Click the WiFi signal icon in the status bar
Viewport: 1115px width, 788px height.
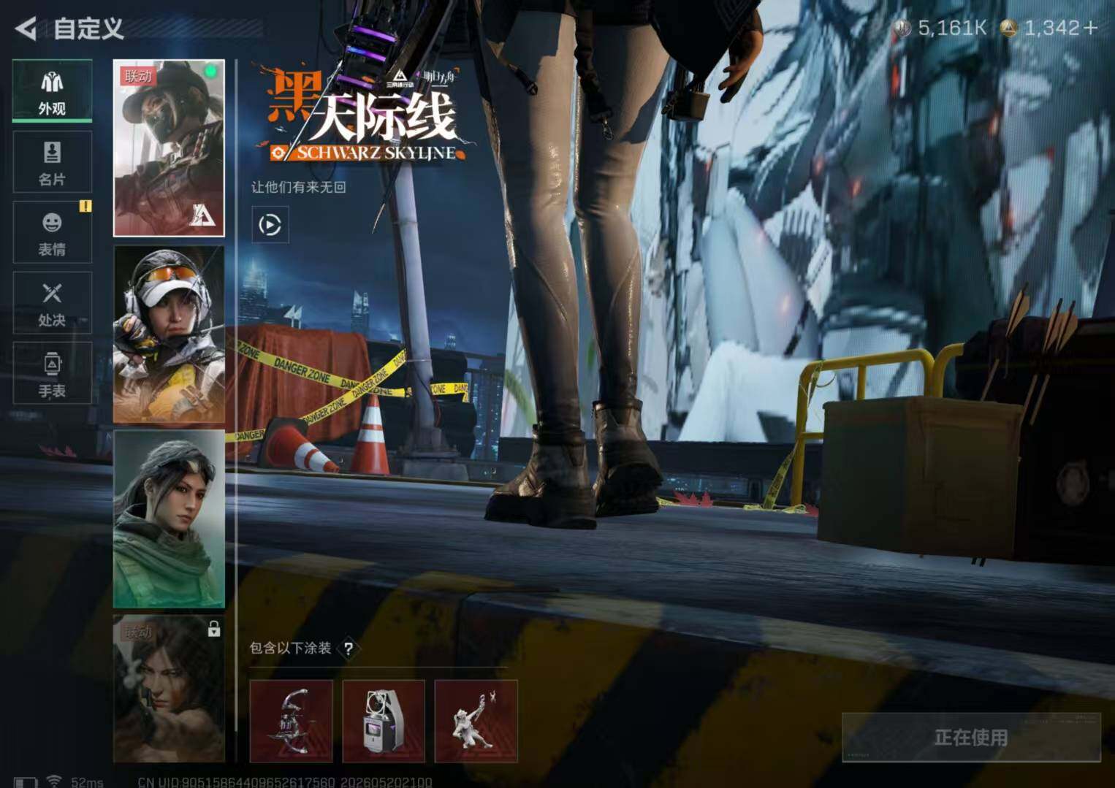pyautogui.click(x=54, y=781)
